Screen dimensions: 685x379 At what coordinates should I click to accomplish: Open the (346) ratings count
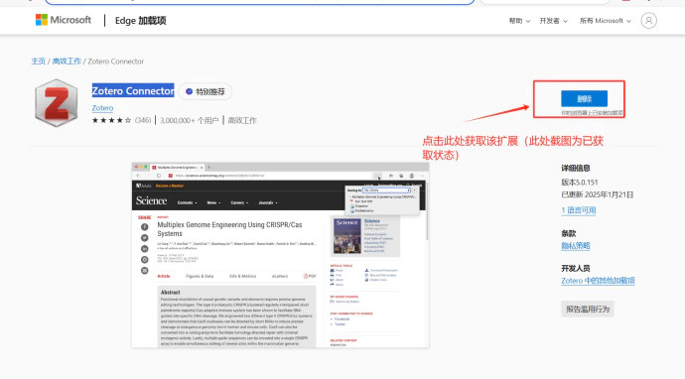click(x=143, y=120)
